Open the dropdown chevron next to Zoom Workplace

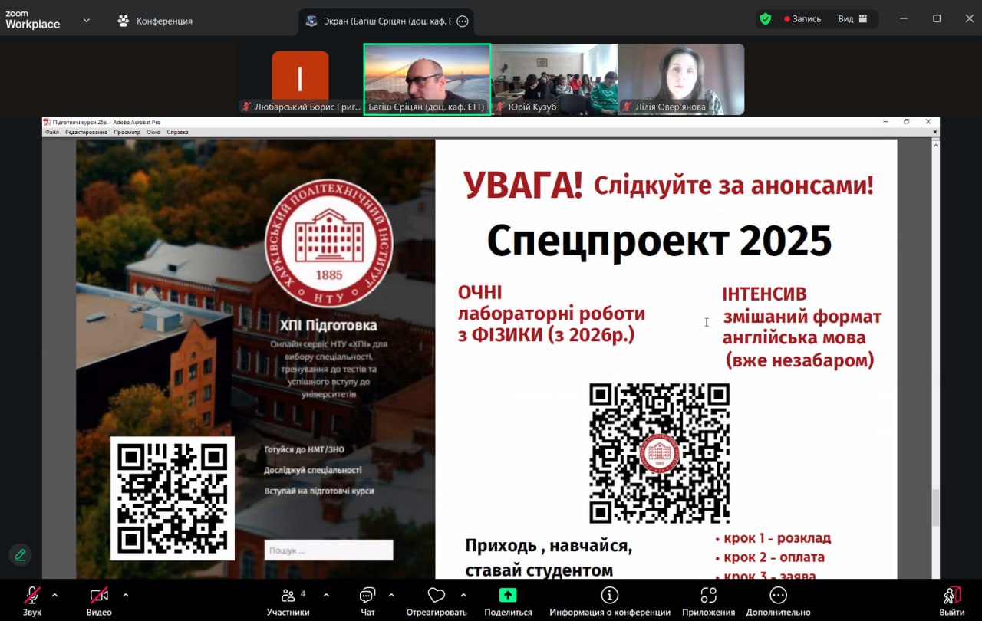(86, 20)
